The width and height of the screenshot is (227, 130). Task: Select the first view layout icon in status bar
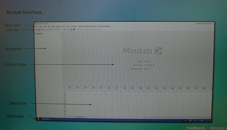(x=186, y=120)
